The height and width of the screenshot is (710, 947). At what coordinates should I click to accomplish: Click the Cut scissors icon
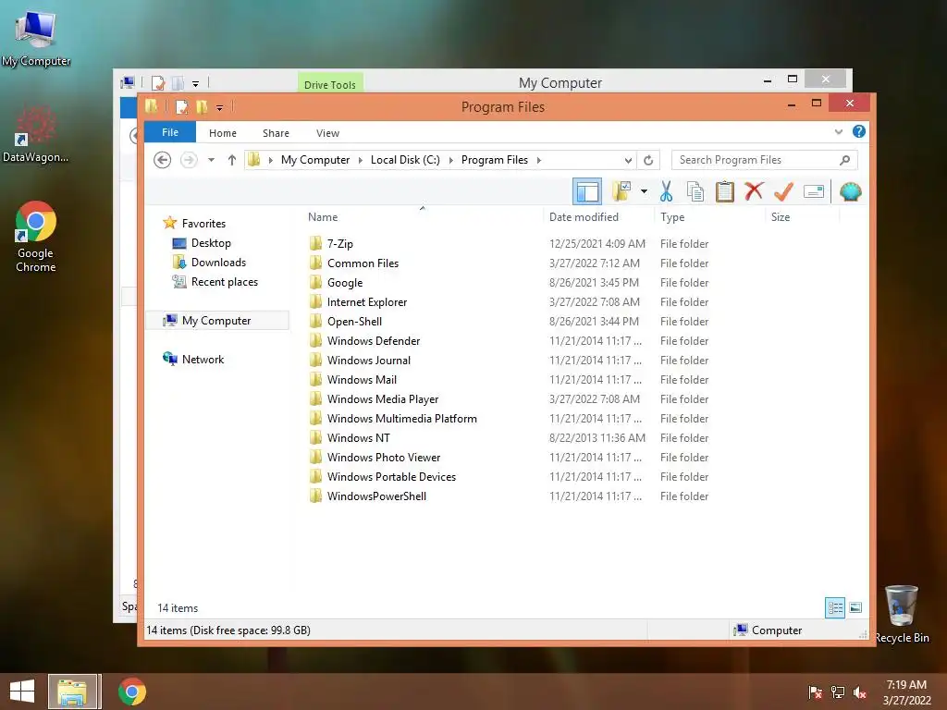coord(666,192)
